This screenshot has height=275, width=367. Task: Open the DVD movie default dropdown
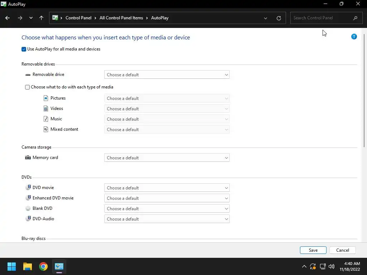click(167, 188)
